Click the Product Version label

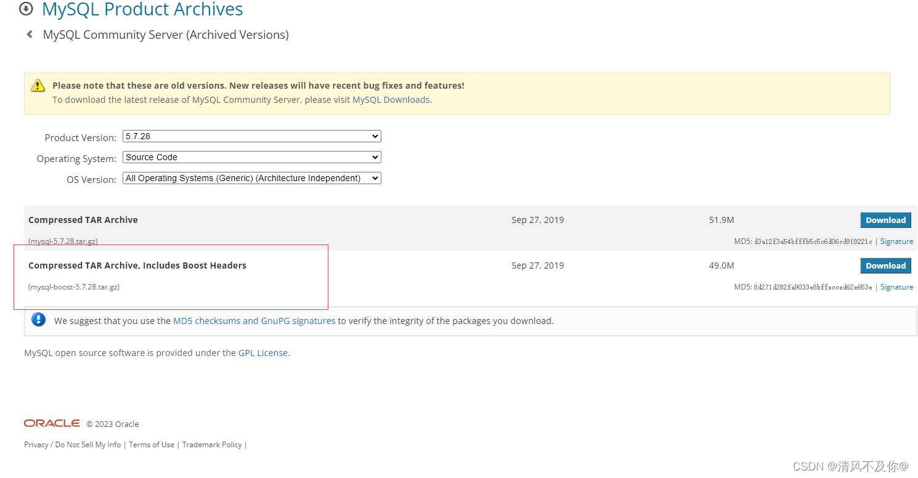tap(81, 138)
